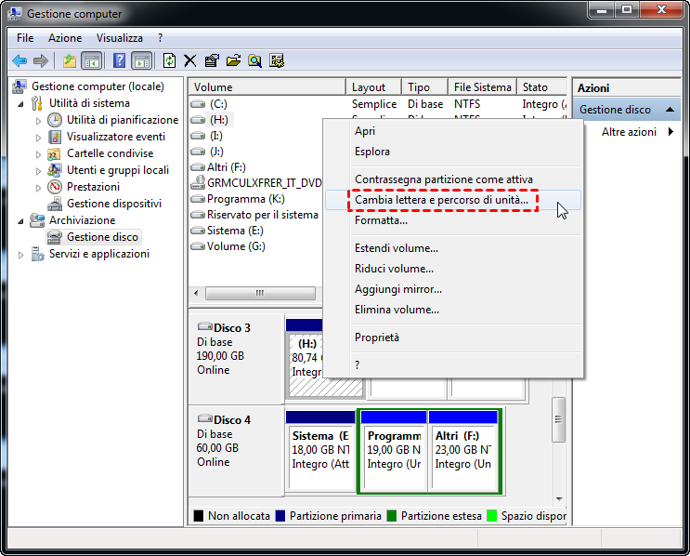Click the Open folder toolbar icon
690x556 pixels.
tap(234, 60)
